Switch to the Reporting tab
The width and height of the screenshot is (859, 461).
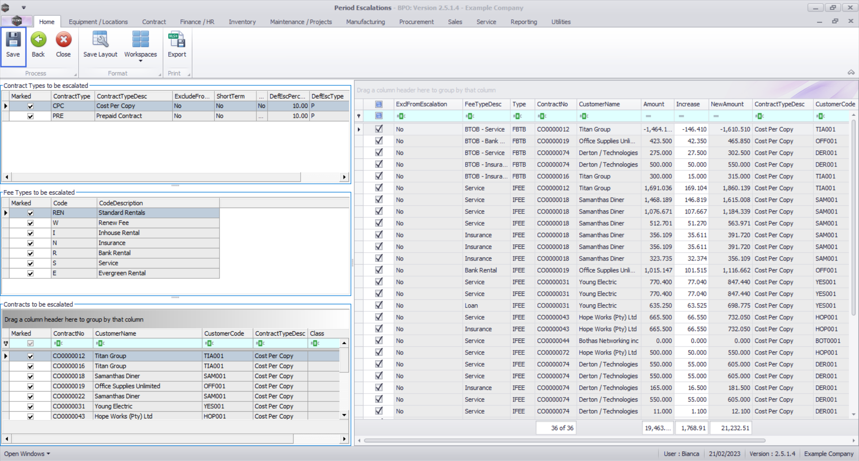click(x=523, y=22)
